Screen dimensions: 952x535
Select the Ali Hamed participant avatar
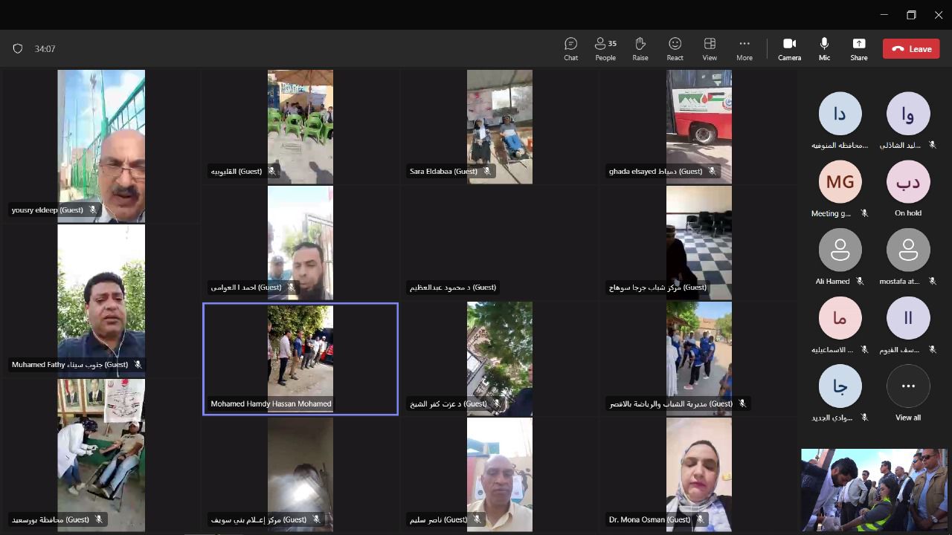(840, 250)
